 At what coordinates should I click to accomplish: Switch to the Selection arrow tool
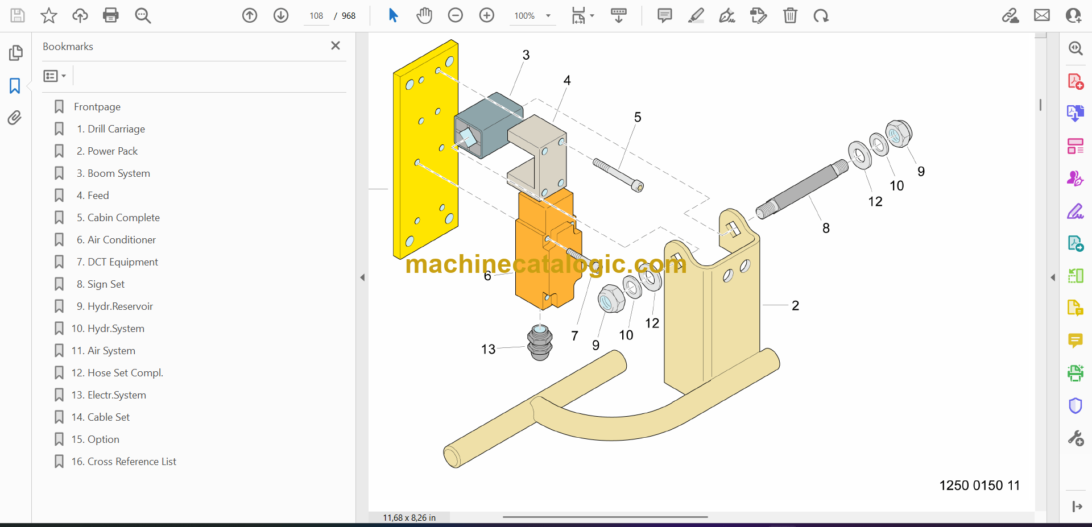pos(394,15)
